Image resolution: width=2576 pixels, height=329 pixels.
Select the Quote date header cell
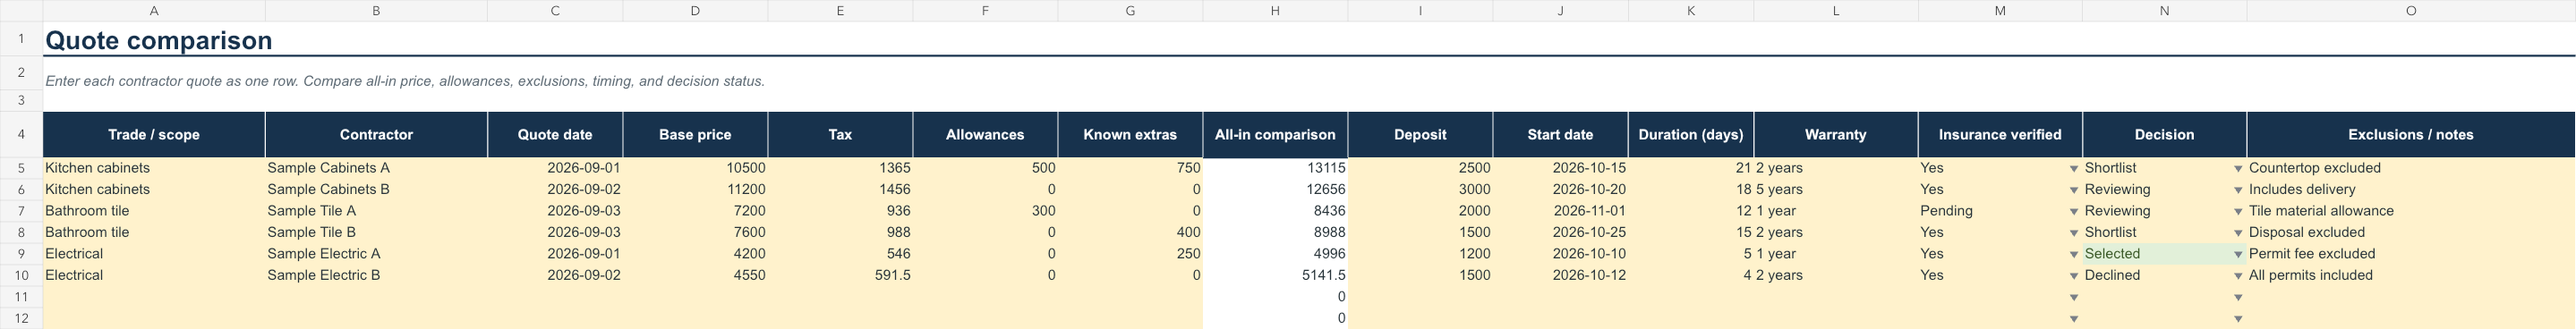(x=555, y=134)
